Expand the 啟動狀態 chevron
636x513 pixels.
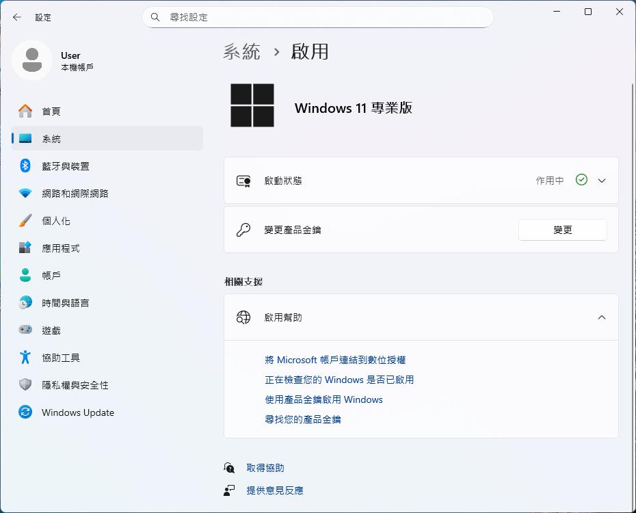(602, 181)
